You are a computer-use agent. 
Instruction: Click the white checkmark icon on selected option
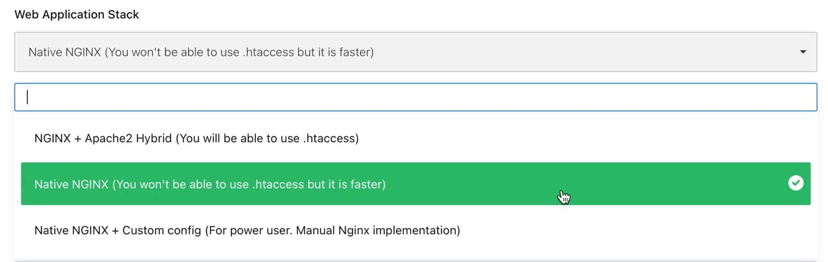click(x=795, y=184)
